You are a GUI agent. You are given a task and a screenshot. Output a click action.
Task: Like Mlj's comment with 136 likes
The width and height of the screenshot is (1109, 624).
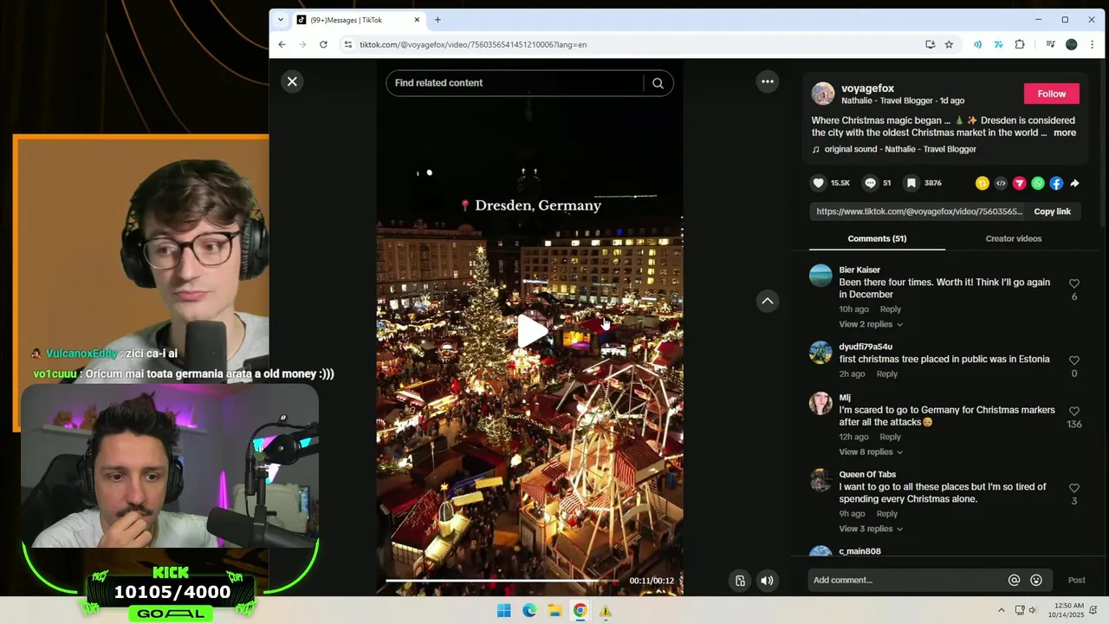coord(1074,411)
